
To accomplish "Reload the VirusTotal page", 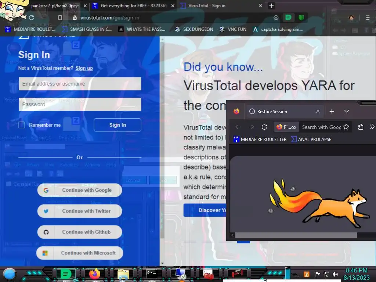I will click(x=32, y=18).
